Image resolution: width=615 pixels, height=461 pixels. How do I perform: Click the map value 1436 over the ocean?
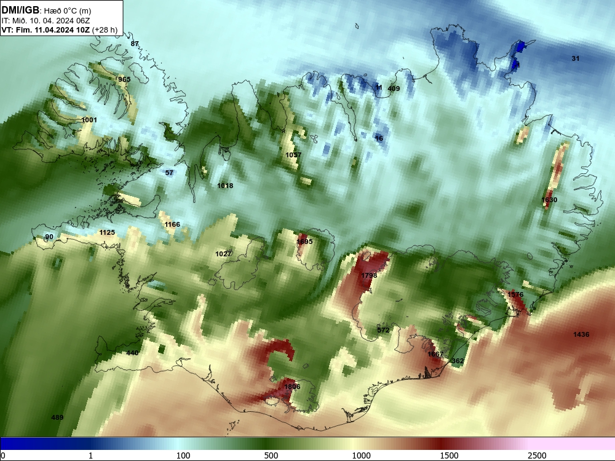[x=581, y=335]
